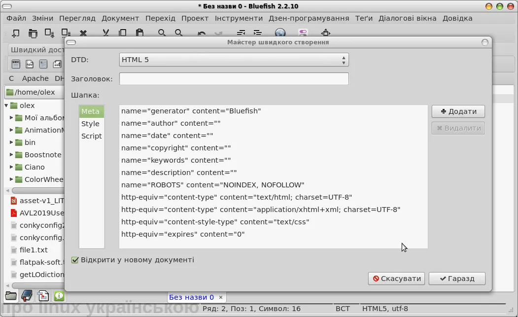This screenshot has width=518, height=317.
Task: Click 'HTML5, utf-8' in the status bar
Action: click(385, 309)
